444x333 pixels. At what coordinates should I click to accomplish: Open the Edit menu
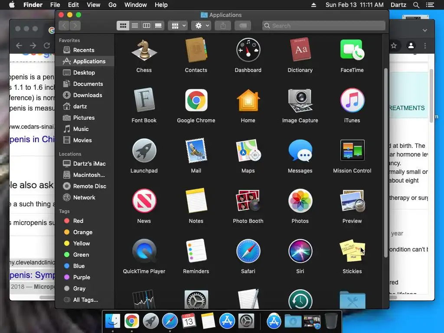coord(73,5)
